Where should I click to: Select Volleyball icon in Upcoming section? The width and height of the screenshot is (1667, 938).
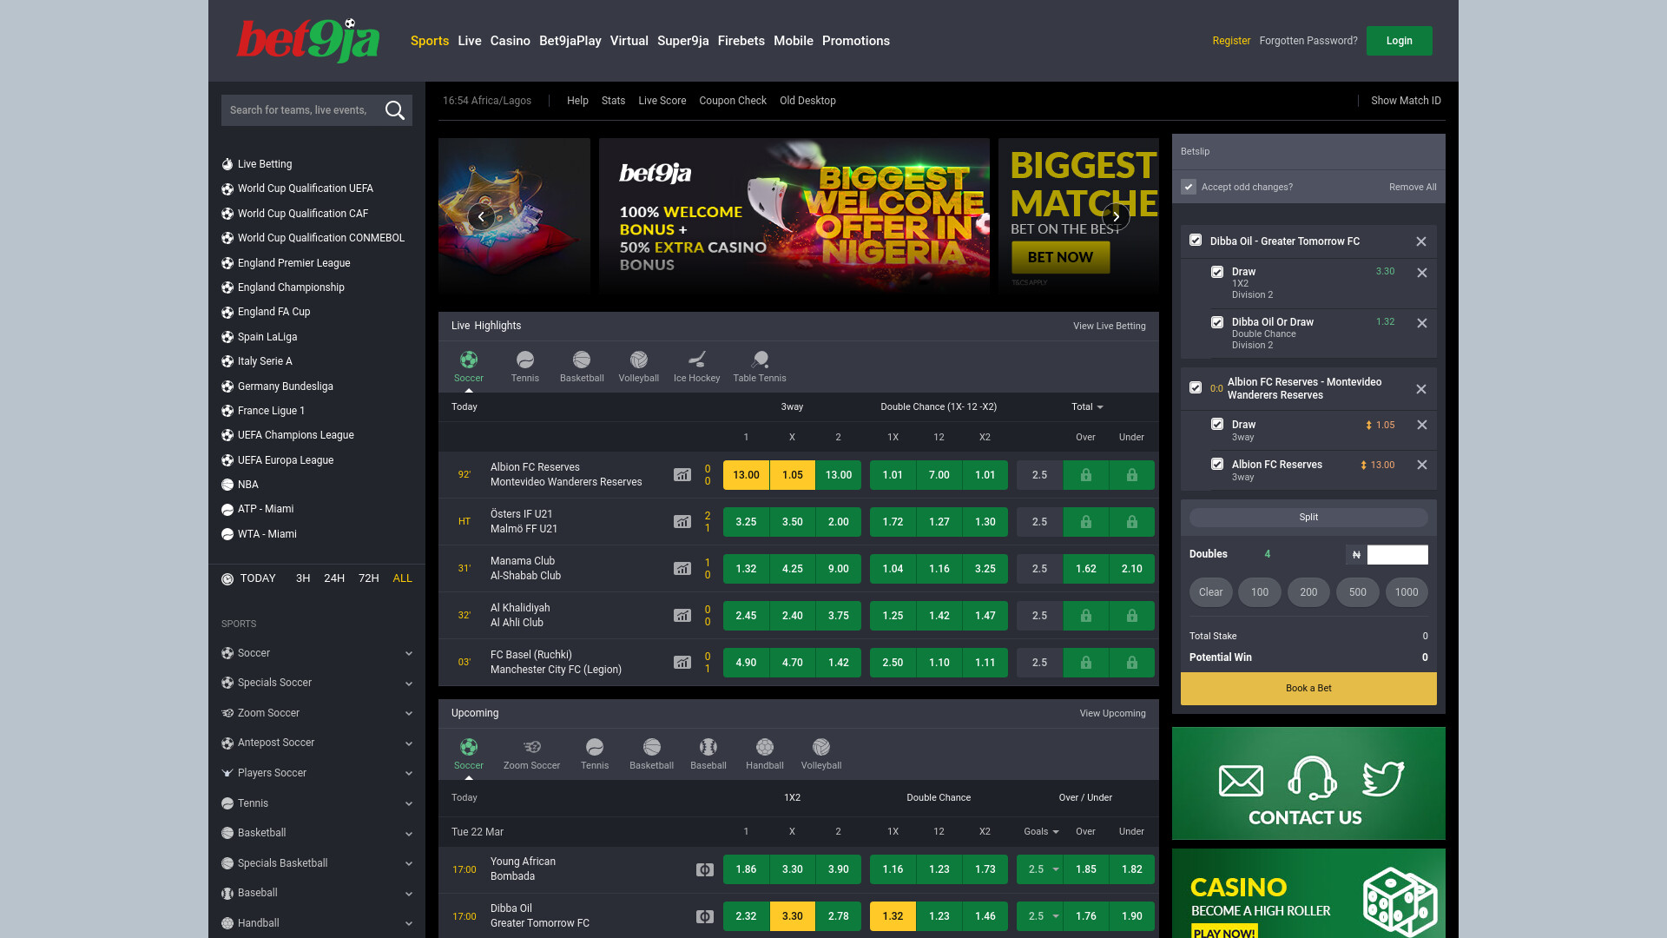[x=821, y=747]
